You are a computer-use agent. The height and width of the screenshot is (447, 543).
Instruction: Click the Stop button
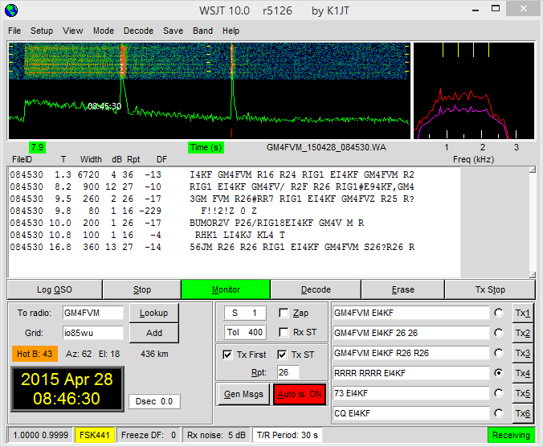142,289
